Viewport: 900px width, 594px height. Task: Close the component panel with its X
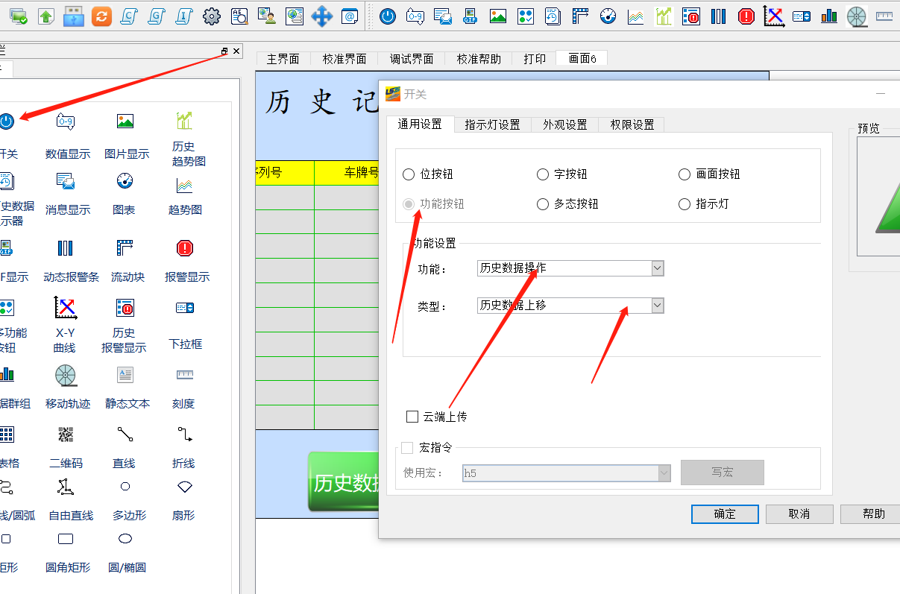tap(236, 51)
